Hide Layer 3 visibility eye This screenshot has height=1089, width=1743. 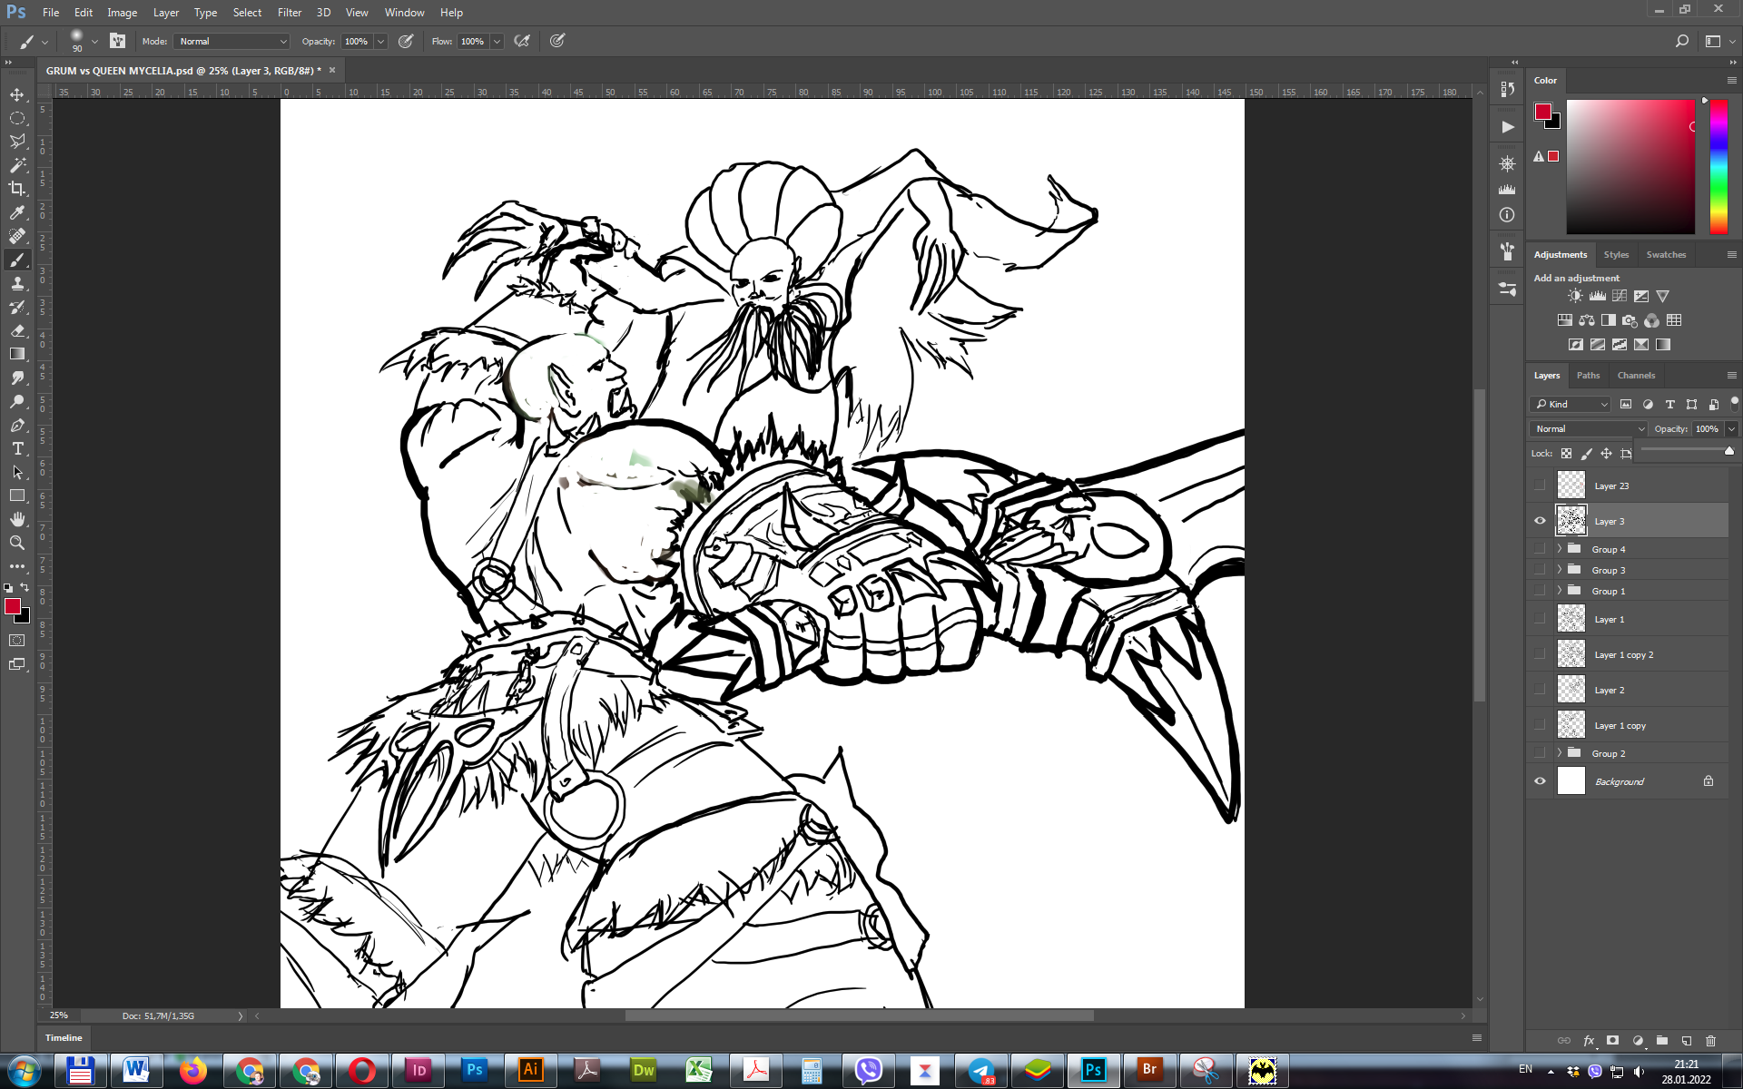(x=1540, y=521)
